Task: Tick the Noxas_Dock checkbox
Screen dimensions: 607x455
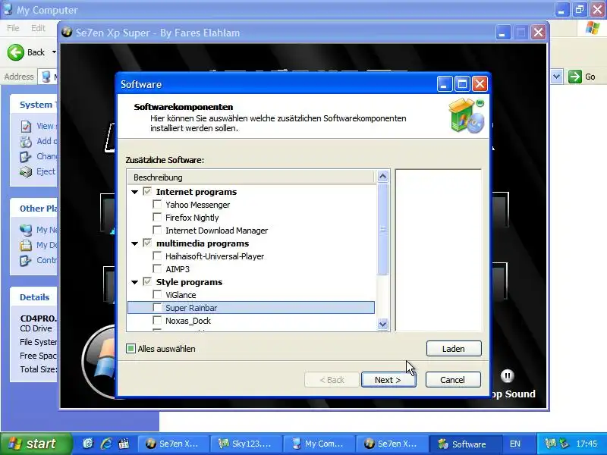Action: pos(157,320)
